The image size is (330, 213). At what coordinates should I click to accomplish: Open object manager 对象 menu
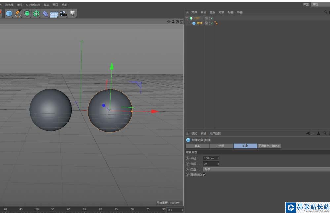[x=221, y=12]
